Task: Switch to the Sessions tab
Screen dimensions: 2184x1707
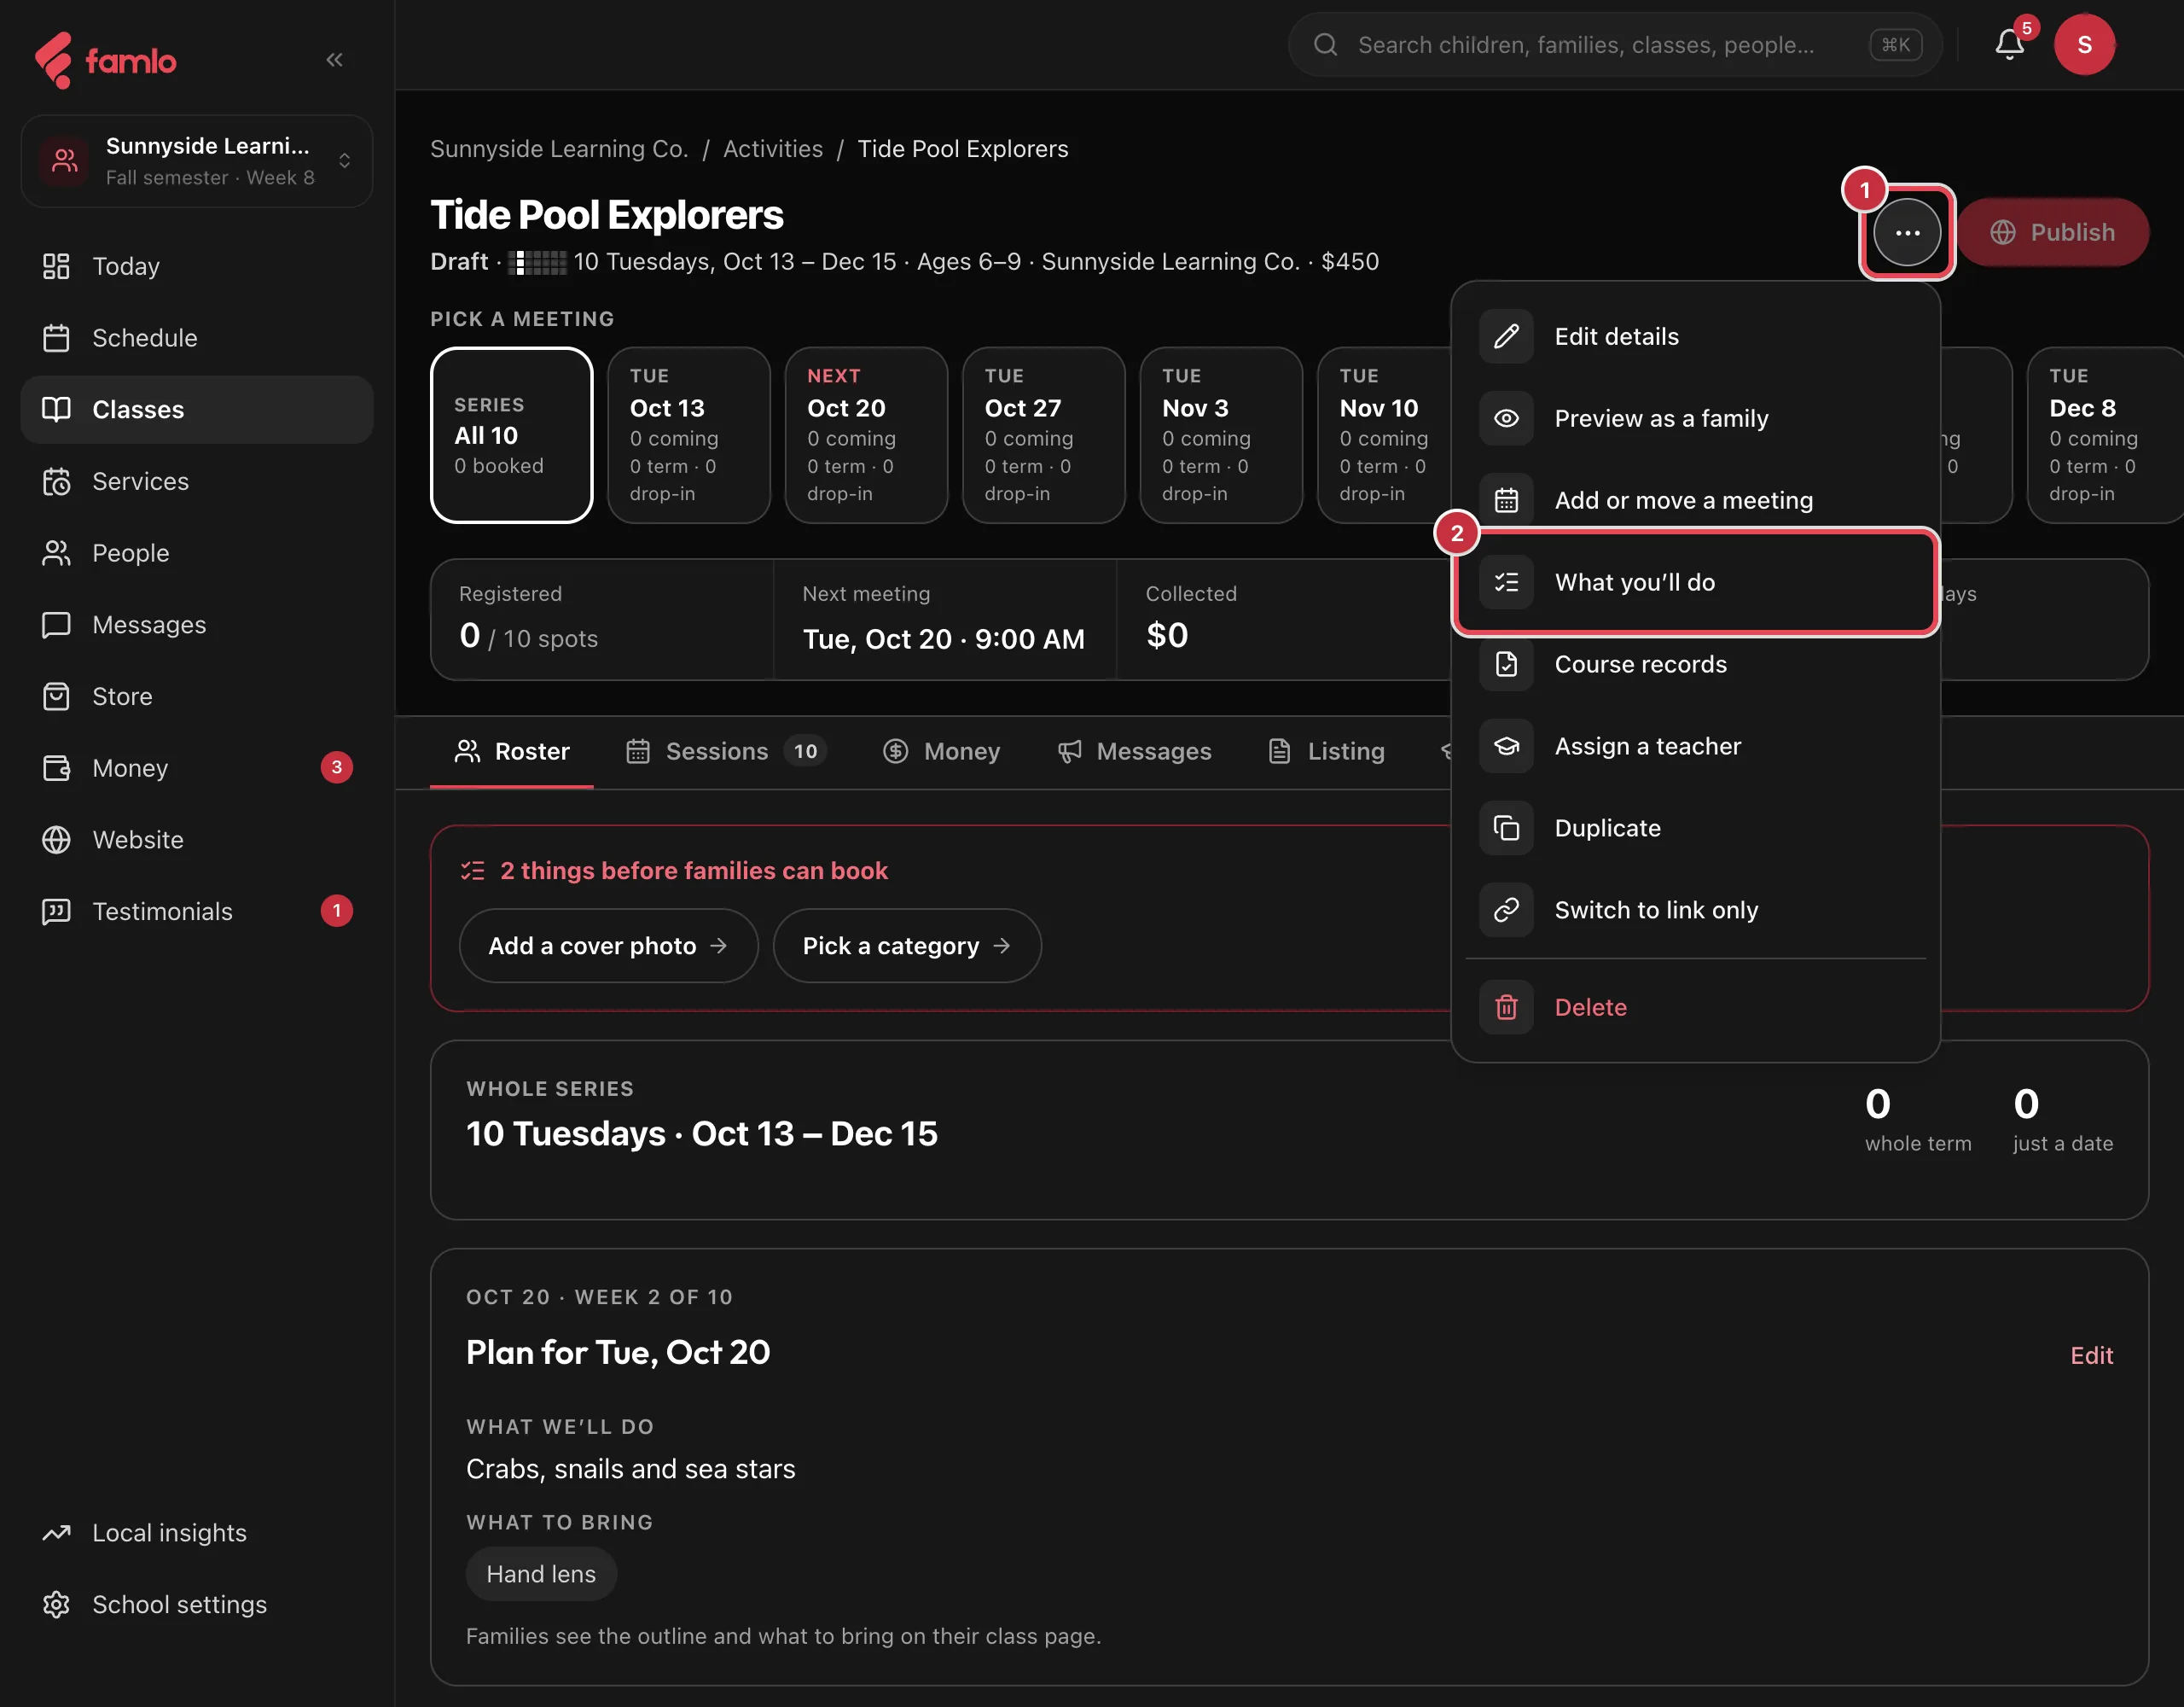Action: (x=725, y=751)
